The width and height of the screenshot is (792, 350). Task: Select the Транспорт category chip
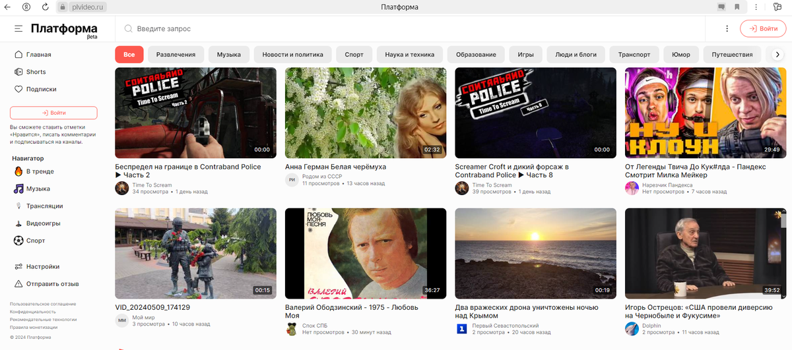(x=634, y=55)
